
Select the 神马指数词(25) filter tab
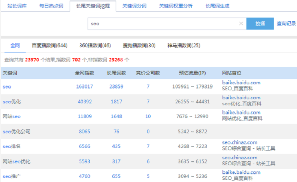(184, 45)
